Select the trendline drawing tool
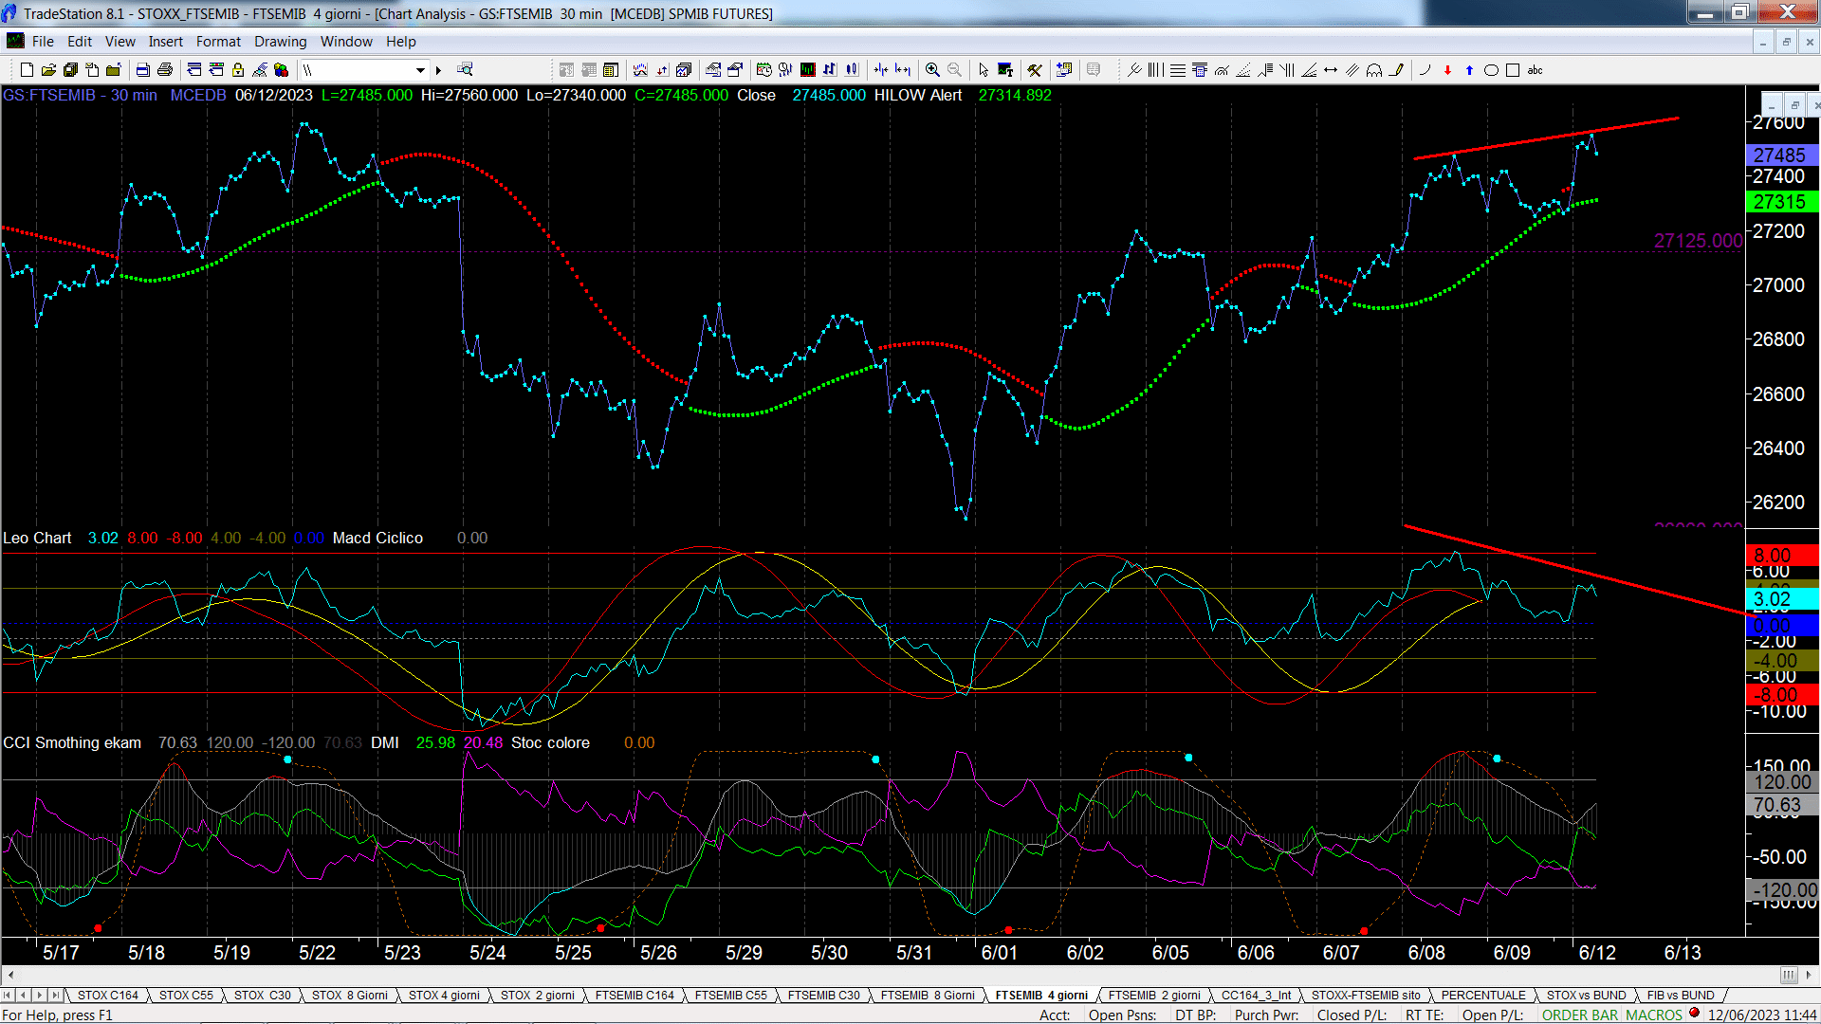Screen dimensions: 1821x1024 (1134, 70)
